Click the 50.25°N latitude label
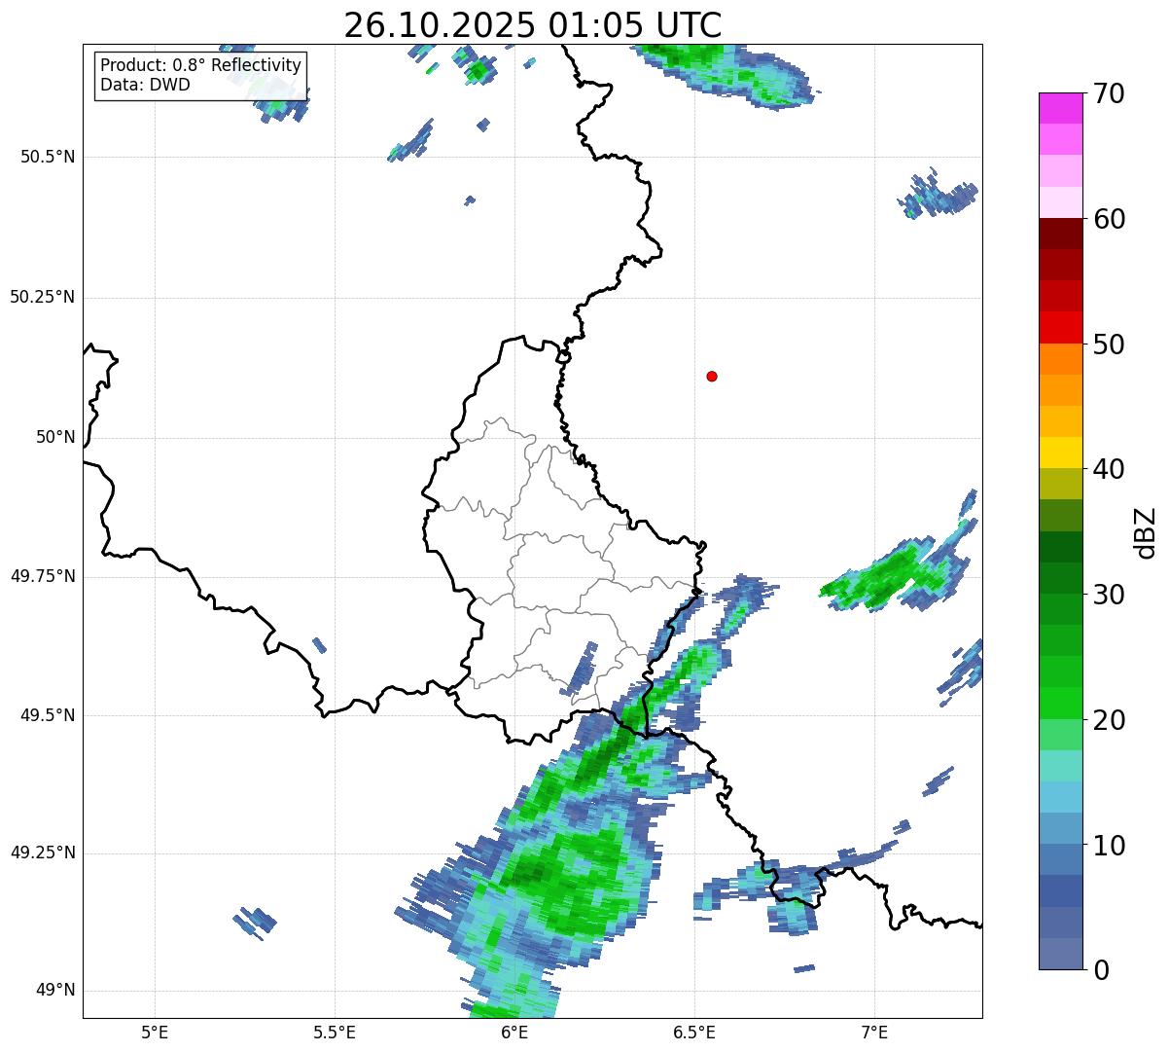 [x=43, y=297]
